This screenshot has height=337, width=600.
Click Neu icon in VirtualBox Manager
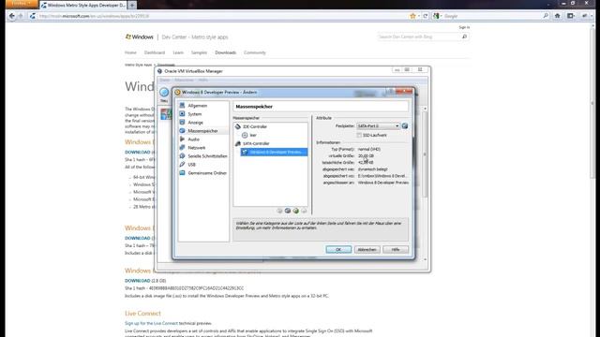[x=164, y=94]
